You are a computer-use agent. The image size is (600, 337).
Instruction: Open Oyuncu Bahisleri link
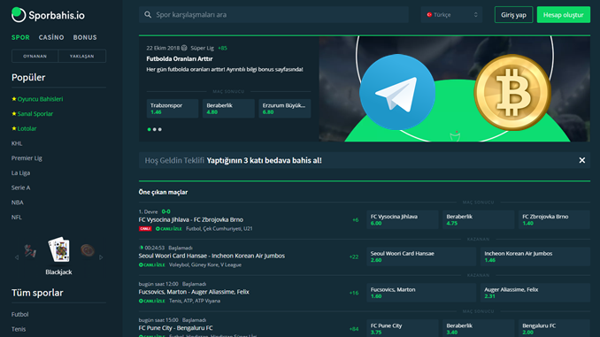40,99
